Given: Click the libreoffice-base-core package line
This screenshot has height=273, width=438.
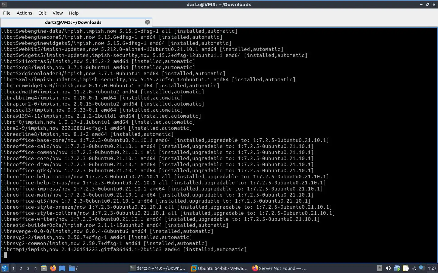Looking at the screenshot, I should point(165,140).
